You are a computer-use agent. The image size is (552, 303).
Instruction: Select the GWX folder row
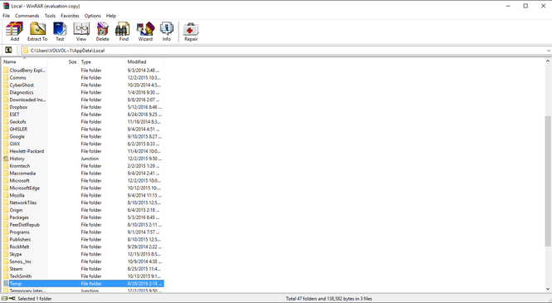(83, 144)
